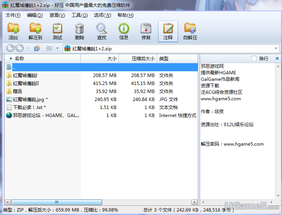Go back with the left arrow button
The width and height of the screenshot is (282, 215).
[10, 48]
